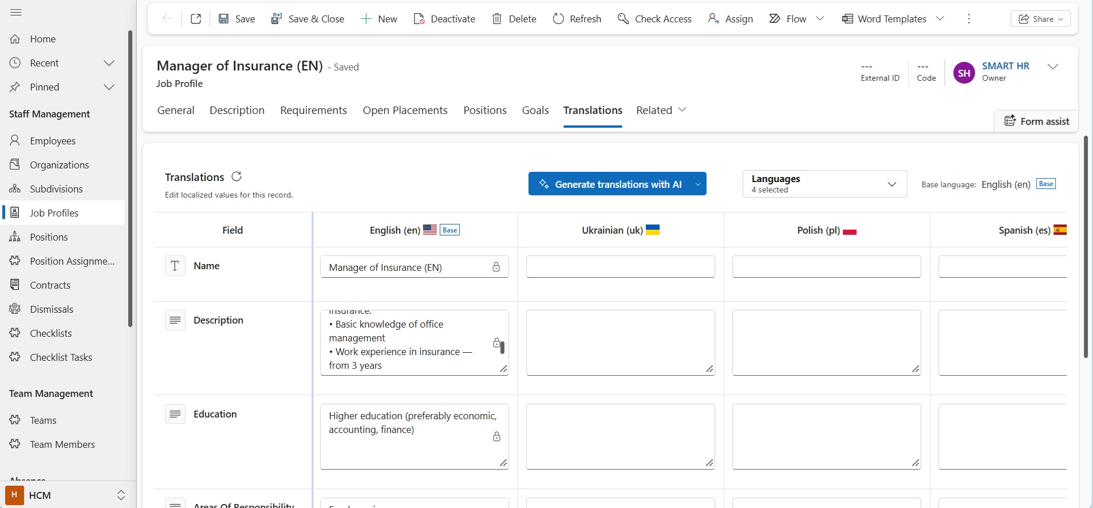
Task: Open the Languages selector dropdown
Action: coord(824,184)
